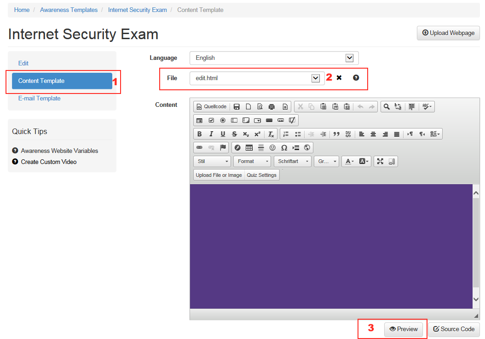Insert an IFrame globe icon

click(307, 148)
